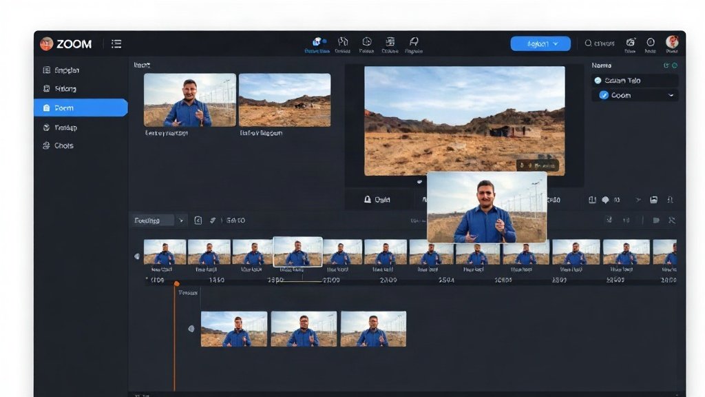Select the fifth top toolbar icon
This screenshot has height=397, width=705.
pos(414,45)
